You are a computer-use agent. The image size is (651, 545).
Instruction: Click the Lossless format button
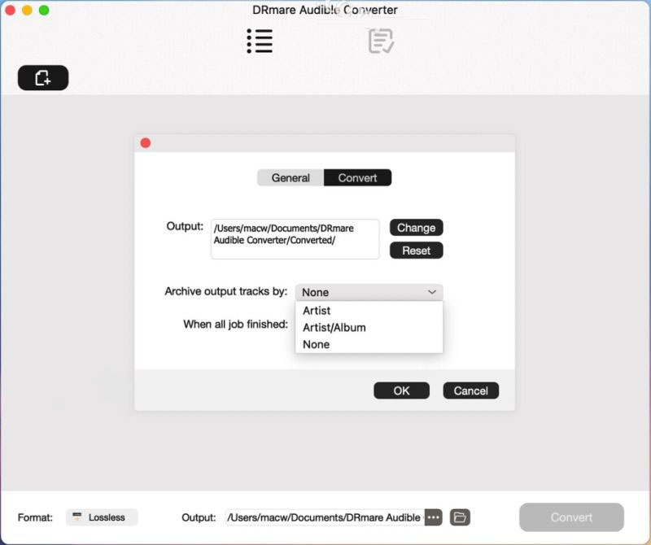(102, 517)
